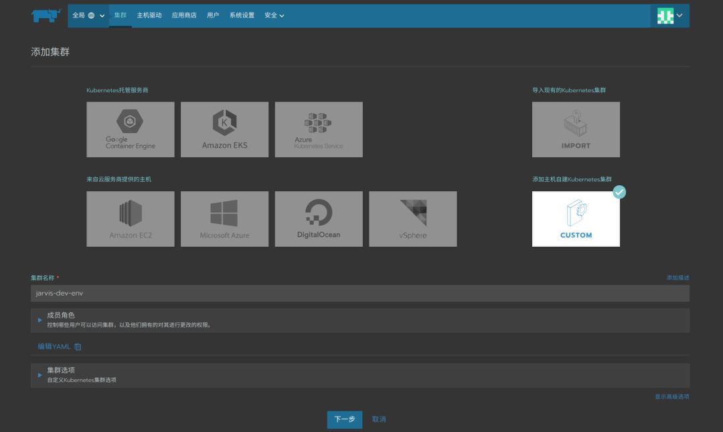Expand the 成员角色 section

(360, 320)
